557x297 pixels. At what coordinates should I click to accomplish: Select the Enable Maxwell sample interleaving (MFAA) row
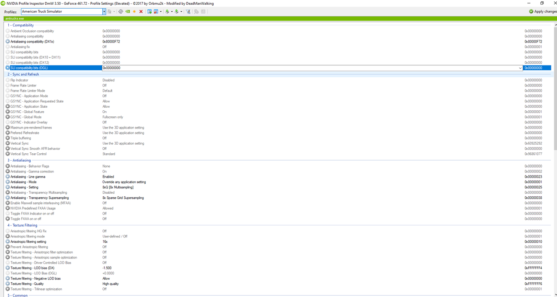(278, 203)
